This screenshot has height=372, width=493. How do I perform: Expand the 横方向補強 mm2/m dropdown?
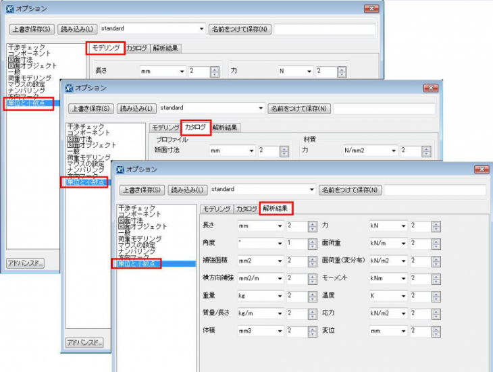[x=280, y=278]
